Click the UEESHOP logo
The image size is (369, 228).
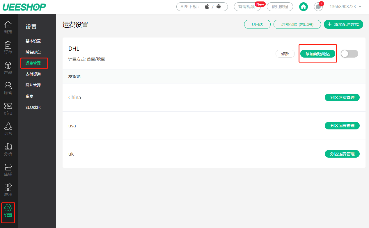24,7
